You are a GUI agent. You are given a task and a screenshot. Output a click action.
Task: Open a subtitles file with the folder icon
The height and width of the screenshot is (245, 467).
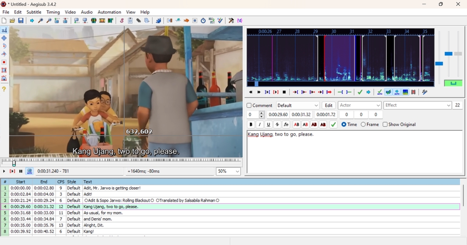coord(12,20)
